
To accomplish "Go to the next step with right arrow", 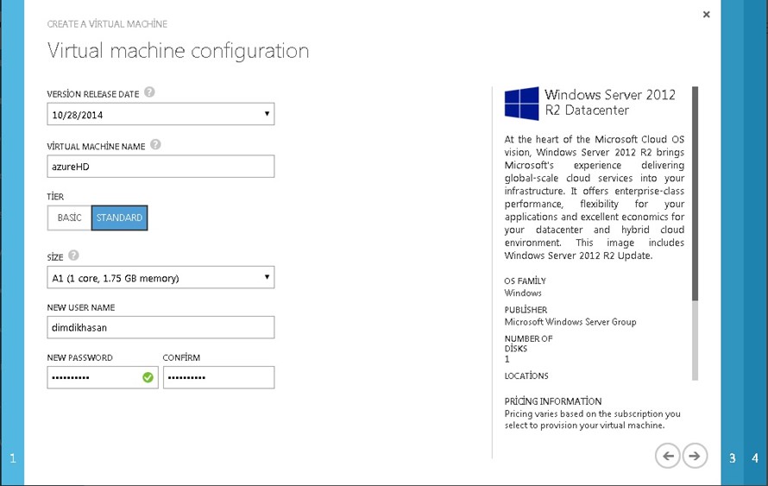I will pos(695,455).
